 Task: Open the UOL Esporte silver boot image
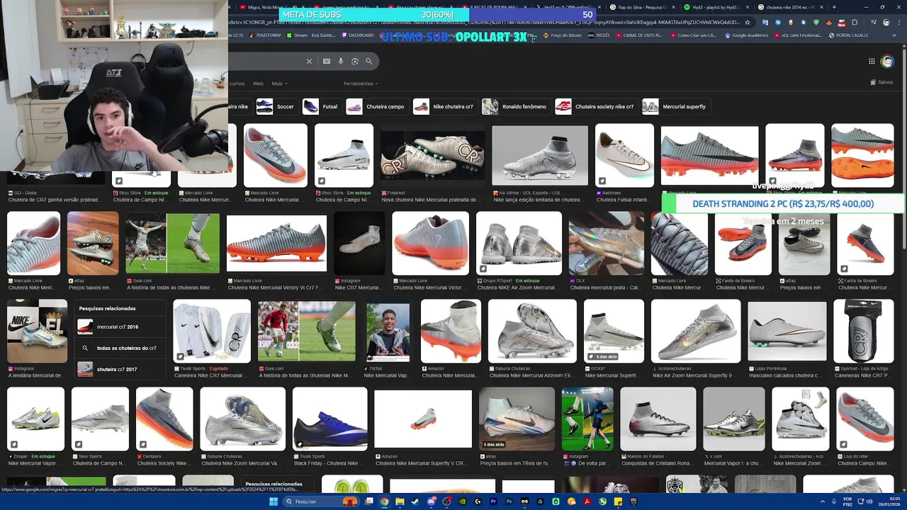[x=540, y=155]
